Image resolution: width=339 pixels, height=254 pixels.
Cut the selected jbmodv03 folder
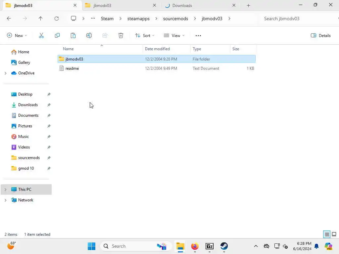[41, 36]
